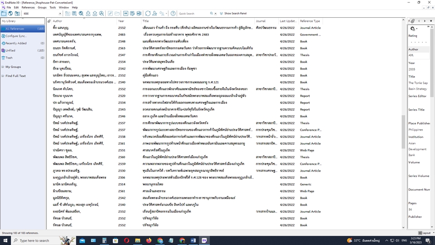
Task: Open Word from the taskbar
Action: pyautogui.click(x=193, y=240)
